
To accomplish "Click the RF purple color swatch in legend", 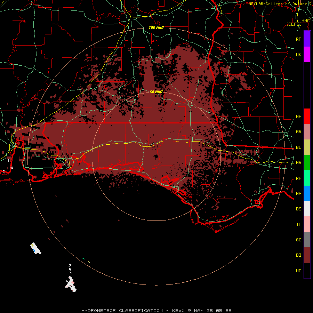I will click(x=307, y=39).
